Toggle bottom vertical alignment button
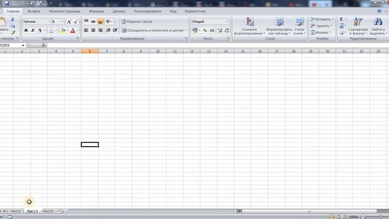Viewport: 389px width, 219px height. (100, 22)
